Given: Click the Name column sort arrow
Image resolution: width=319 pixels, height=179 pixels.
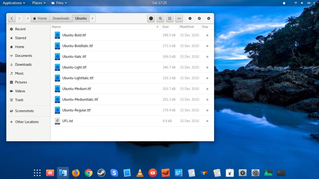Looking at the screenshot, I should pos(158,27).
